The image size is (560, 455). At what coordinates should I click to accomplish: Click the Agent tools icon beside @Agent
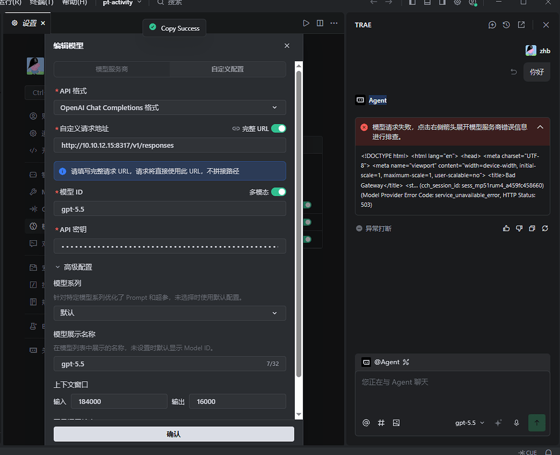click(406, 362)
